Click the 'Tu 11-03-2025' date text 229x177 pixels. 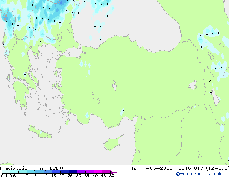coord(152,168)
